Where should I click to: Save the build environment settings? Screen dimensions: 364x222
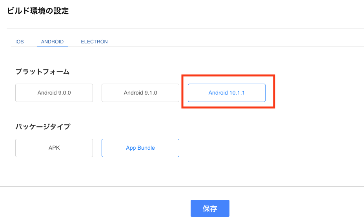pyautogui.click(x=210, y=208)
